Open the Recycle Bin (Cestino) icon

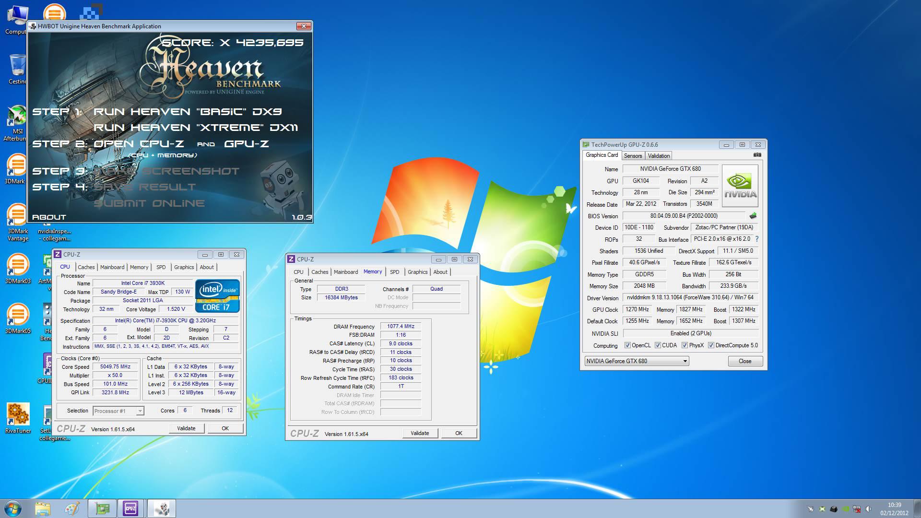click(x=16, y=69)
